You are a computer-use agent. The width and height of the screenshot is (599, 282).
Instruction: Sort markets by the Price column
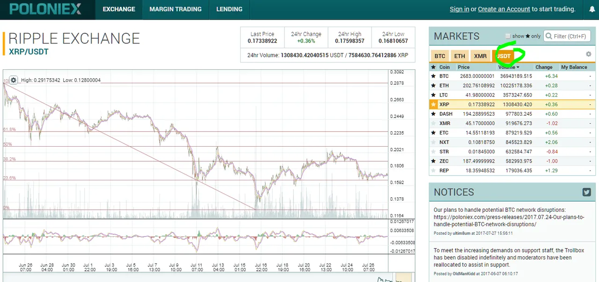pyautogui.click(x=464, y=67)
